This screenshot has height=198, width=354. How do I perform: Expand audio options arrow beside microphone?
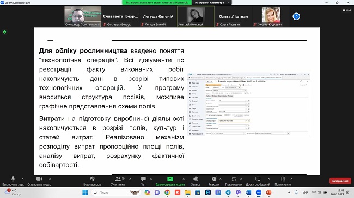click(x=22, y=179)
